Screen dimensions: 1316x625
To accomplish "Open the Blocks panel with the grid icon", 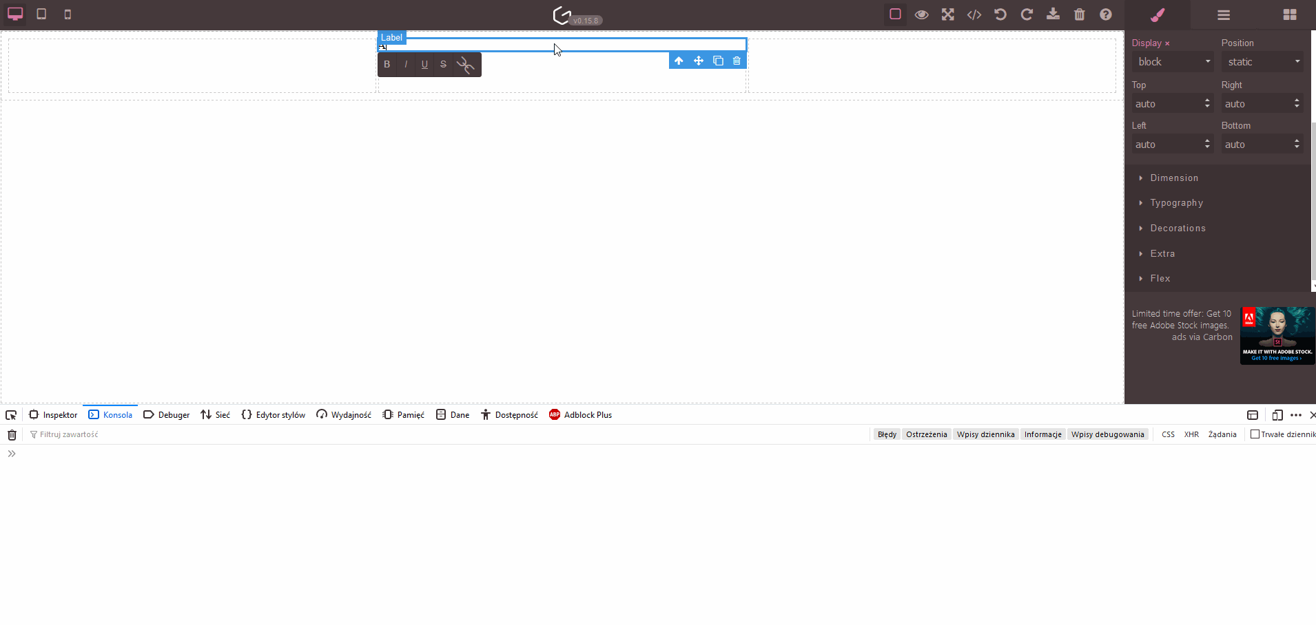I will 1290,14.
